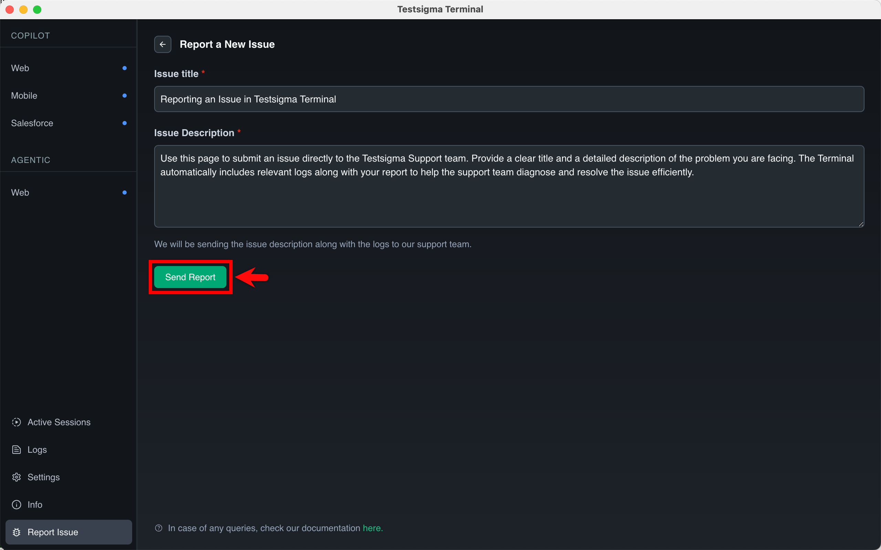The height and width of the screenshot is (550, 881).
Task: Click inside the Issue Description textarea
Action: (x=509, y=196)
